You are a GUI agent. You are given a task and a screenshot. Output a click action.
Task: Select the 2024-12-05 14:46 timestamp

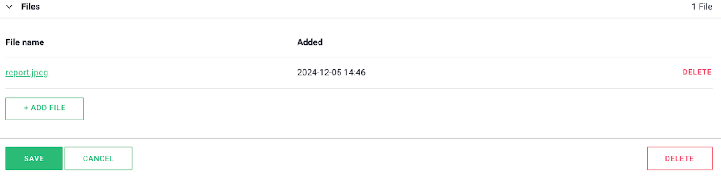click(x=331, y=73)
